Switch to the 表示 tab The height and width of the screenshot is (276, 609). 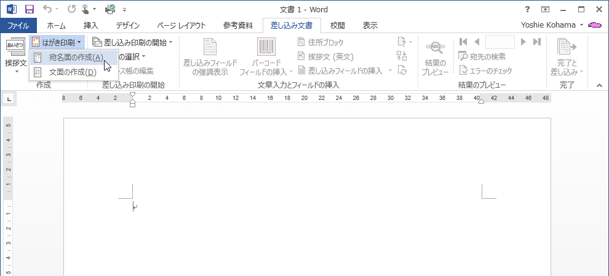[370, 26]
